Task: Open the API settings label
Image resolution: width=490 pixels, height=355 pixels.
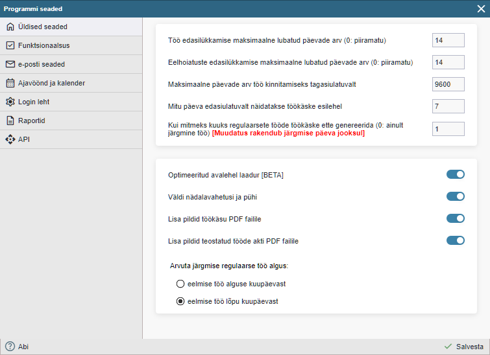Action: pos(24,139)
